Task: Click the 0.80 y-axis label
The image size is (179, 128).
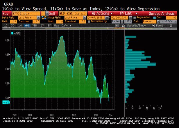Action: 7,40
